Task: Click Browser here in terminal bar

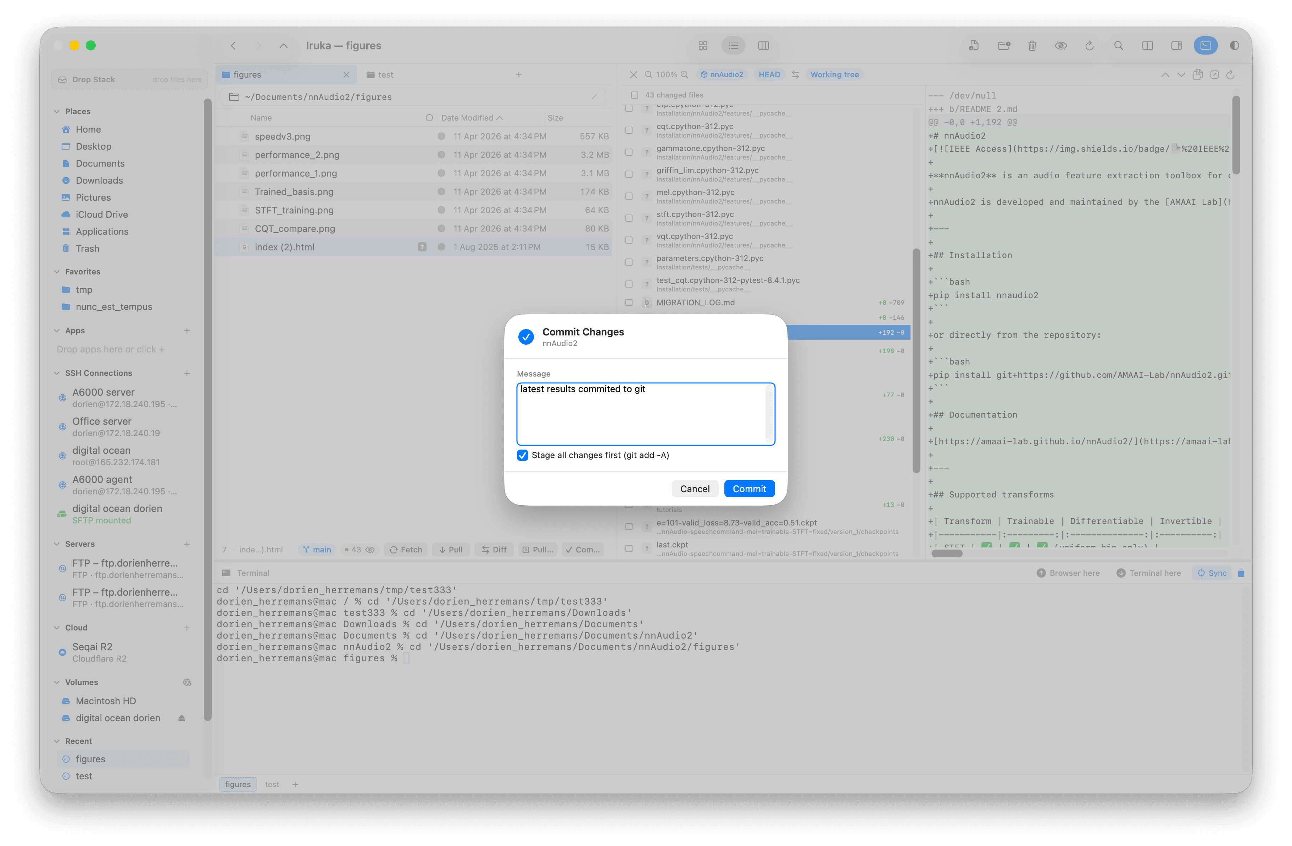Action: pyautogui.click(x=1068, y=573)
